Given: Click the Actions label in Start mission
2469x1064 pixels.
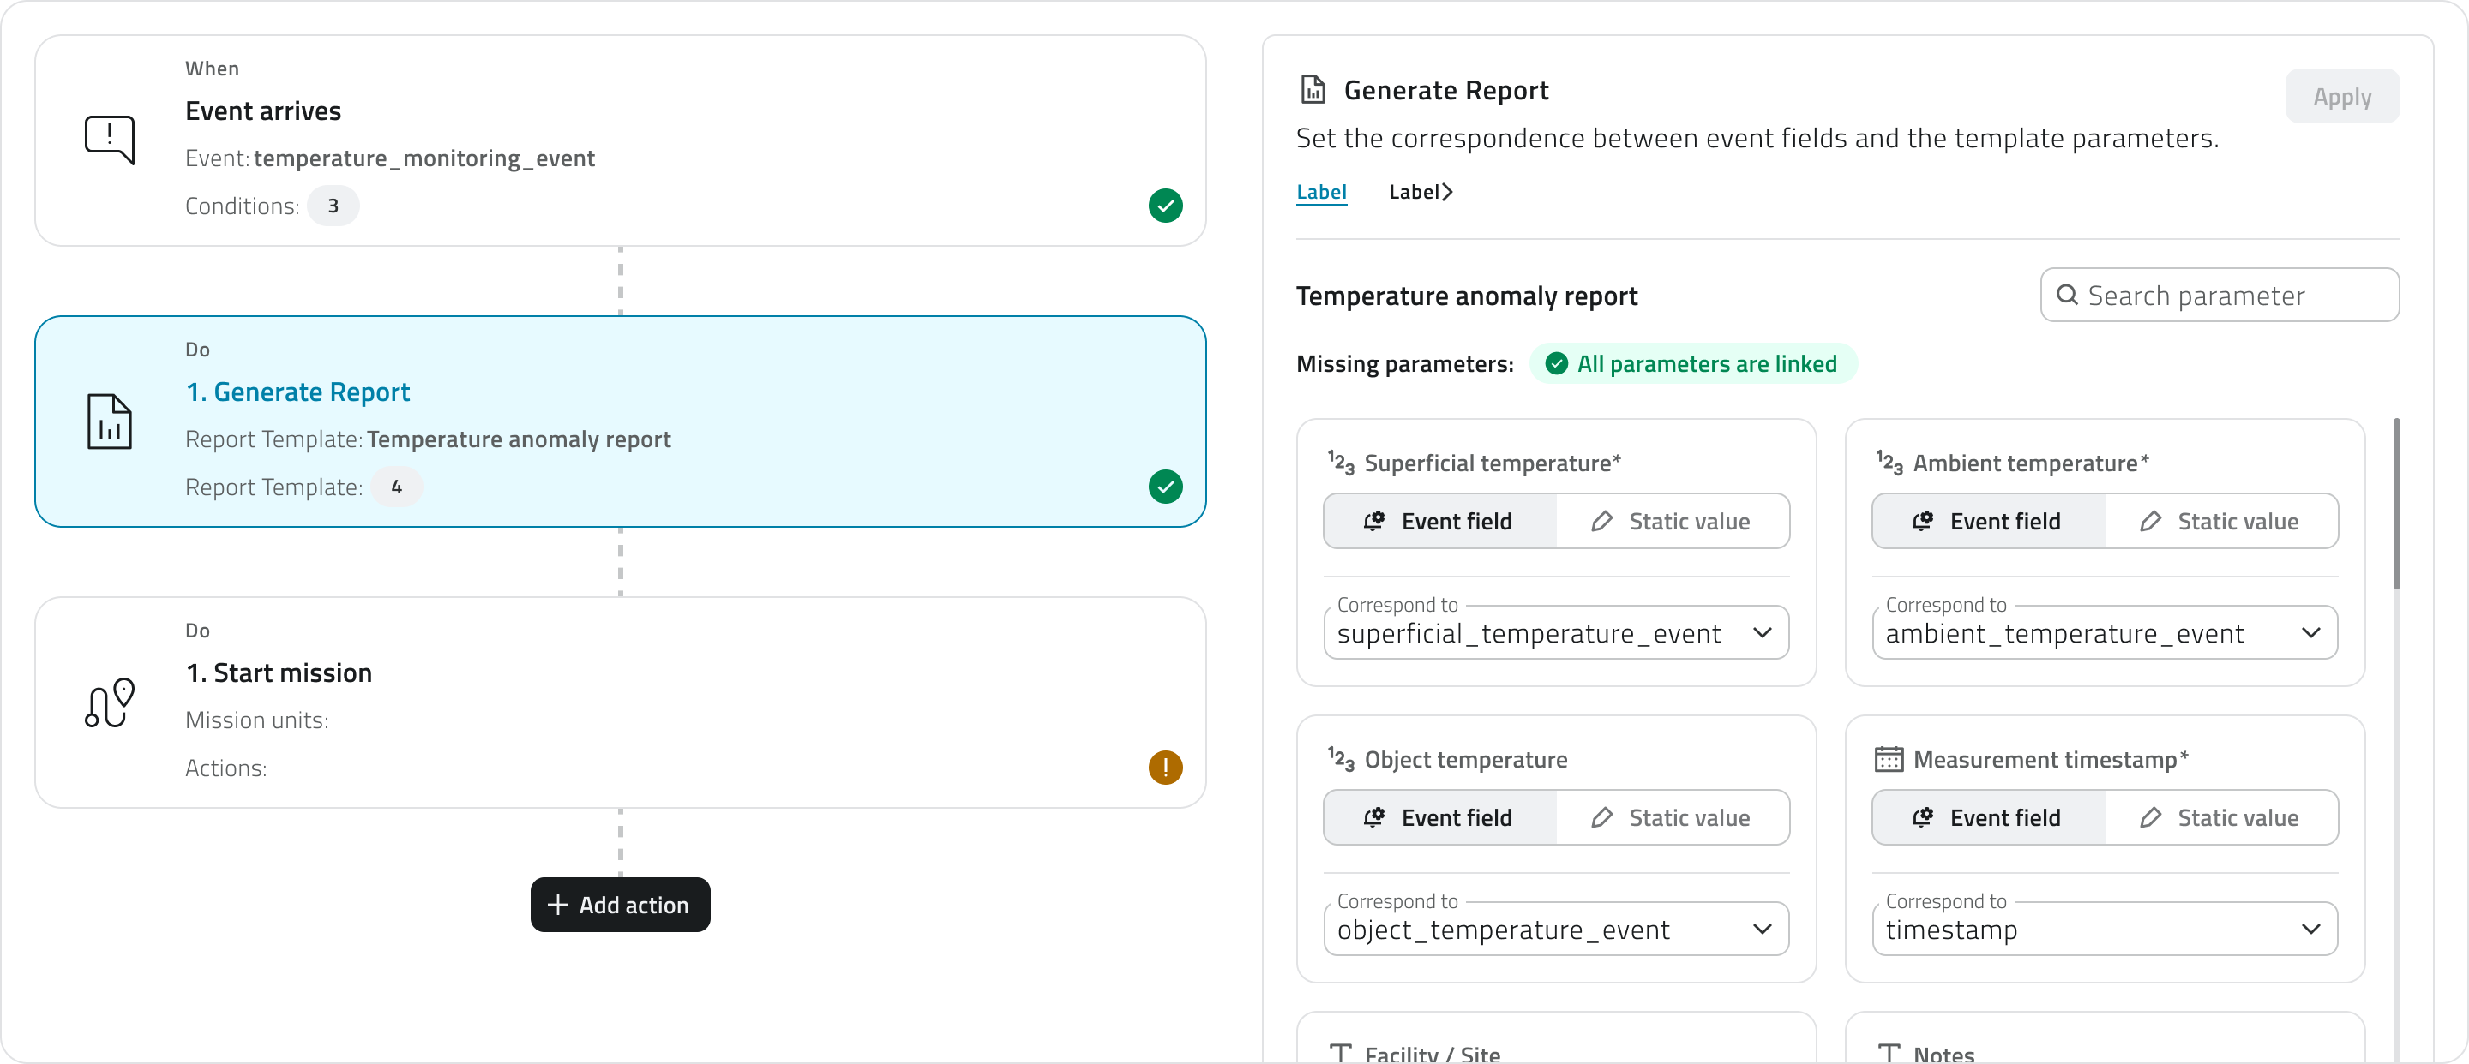Looking at the screenshot, I should pyautogui.click(x=226, y=768).
